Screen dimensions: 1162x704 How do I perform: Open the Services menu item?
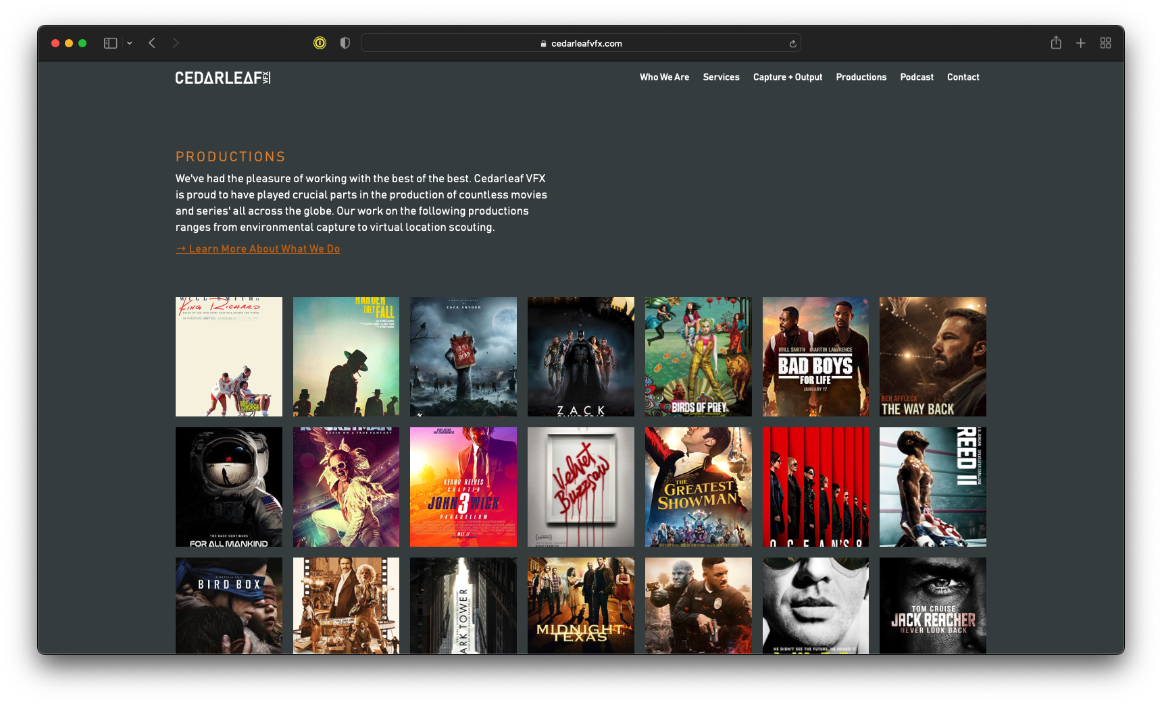[721, 77]
